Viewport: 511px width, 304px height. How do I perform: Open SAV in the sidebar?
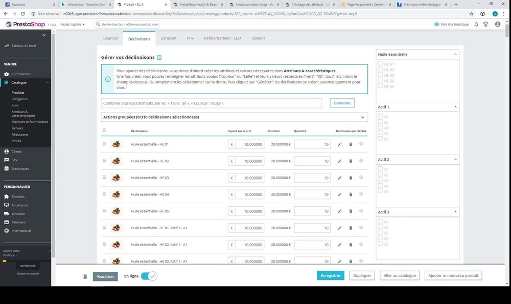(x=14, y=160)
